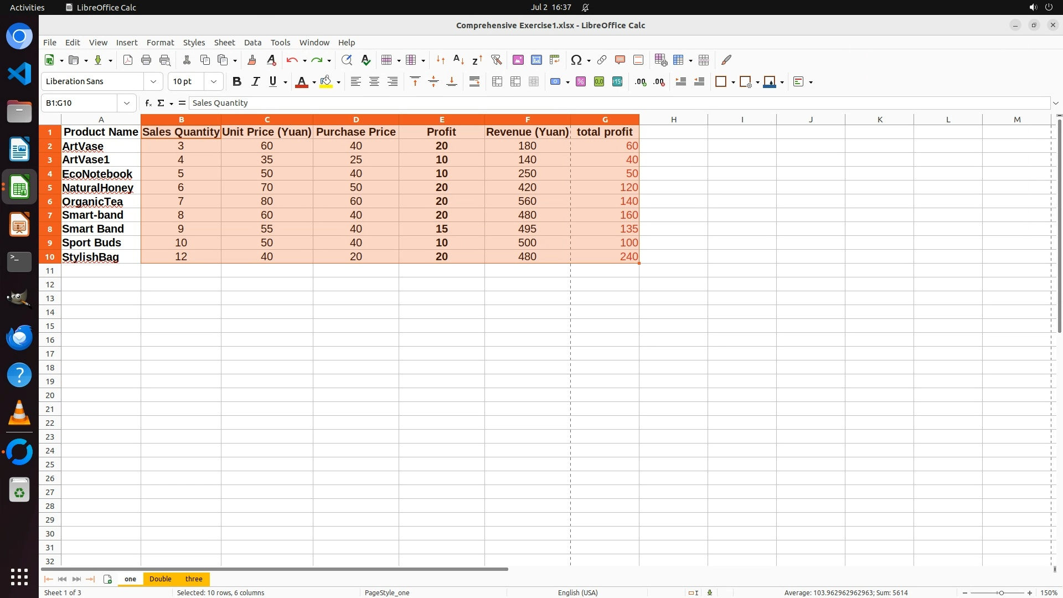
Task: Toggle bold formatting
Action: (x=237, y=81)
